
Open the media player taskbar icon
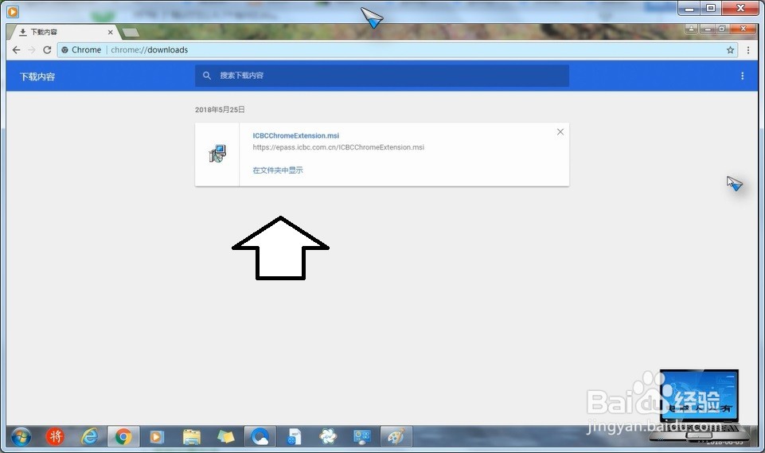pyautogui.click(x=157, y=436)
